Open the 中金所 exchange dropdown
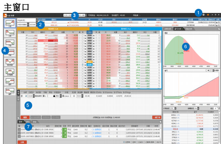 click(37, 20)
